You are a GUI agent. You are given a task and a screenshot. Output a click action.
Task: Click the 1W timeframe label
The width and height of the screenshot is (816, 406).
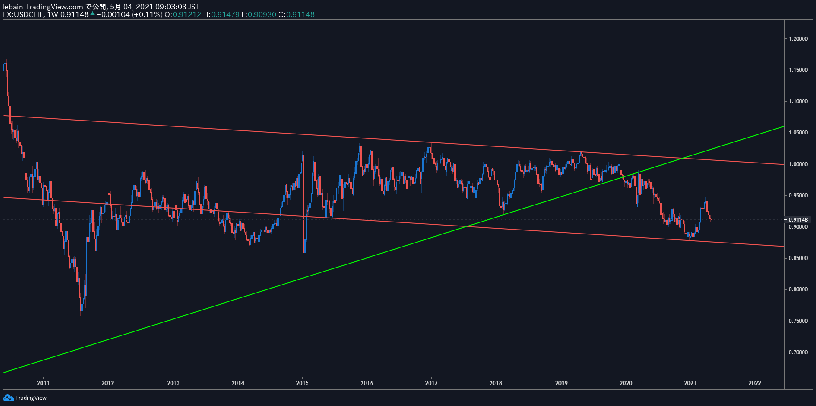pyautogui.click(x=53, y=14)
